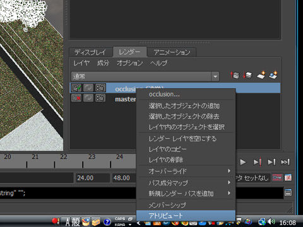Click the red ball icon in taskbar
The width and height of the screenshot is (303, 227).
point(56,221)
